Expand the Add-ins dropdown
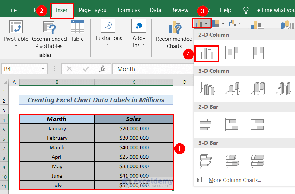The width and height of the screenshot is (295, 194). pos(142,45)
